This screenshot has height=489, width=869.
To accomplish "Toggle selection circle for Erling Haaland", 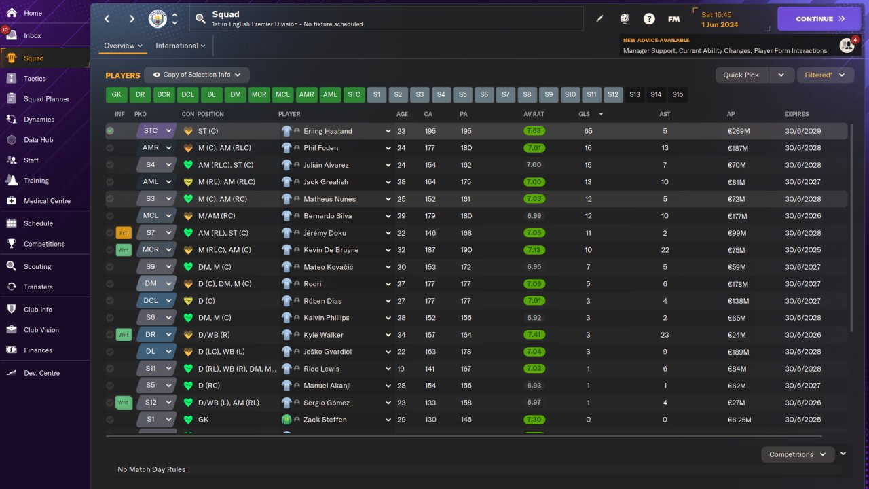I will 110,131.
